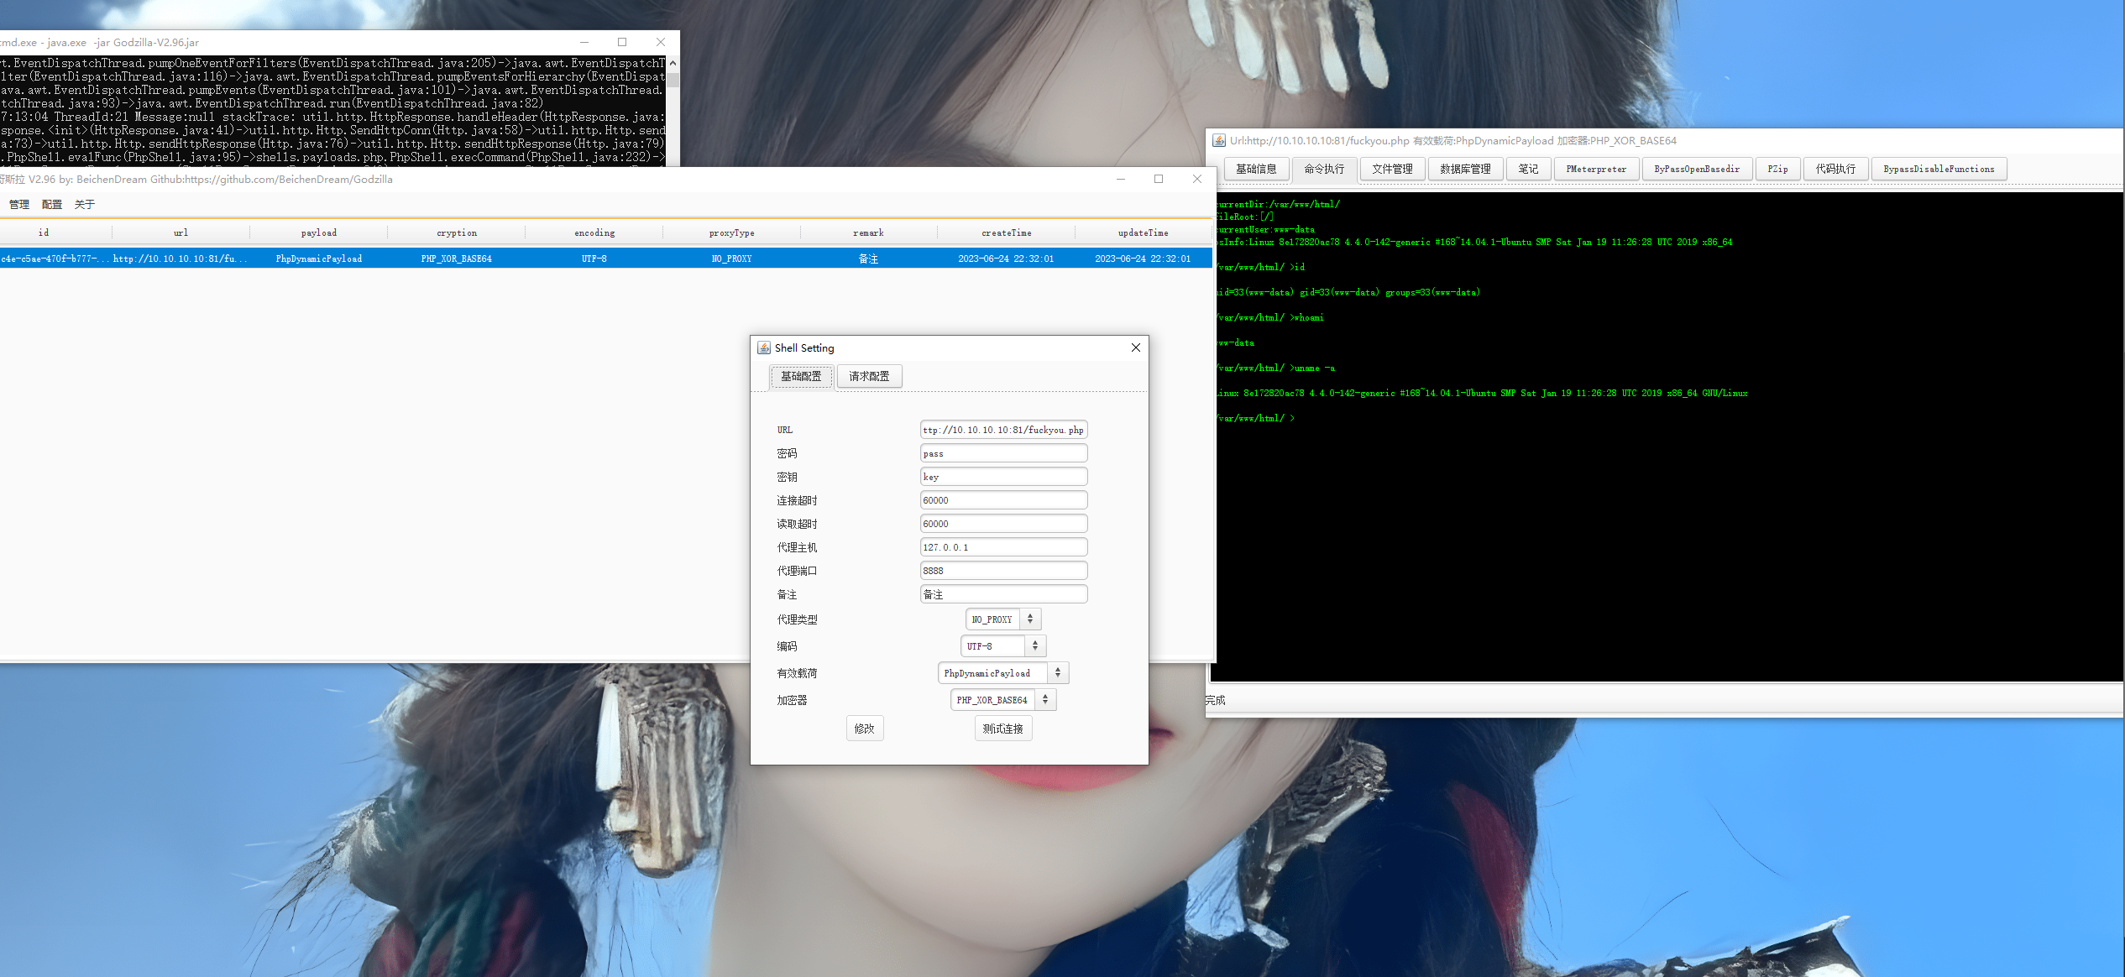Maximize the Godzilla main window
This screenshot has width=2125, height=977.
1159,179
